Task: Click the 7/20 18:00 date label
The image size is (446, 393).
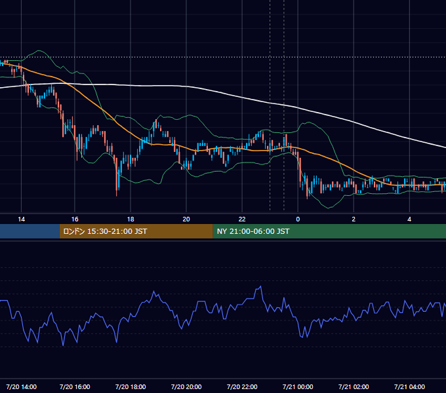Action: [131, 386]
